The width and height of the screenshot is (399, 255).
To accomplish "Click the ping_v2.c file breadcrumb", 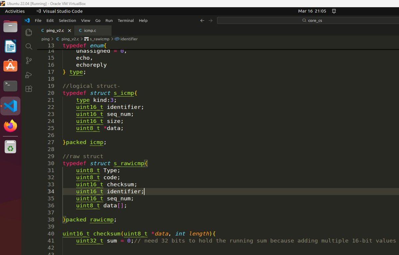I will (x=68, y=39).
